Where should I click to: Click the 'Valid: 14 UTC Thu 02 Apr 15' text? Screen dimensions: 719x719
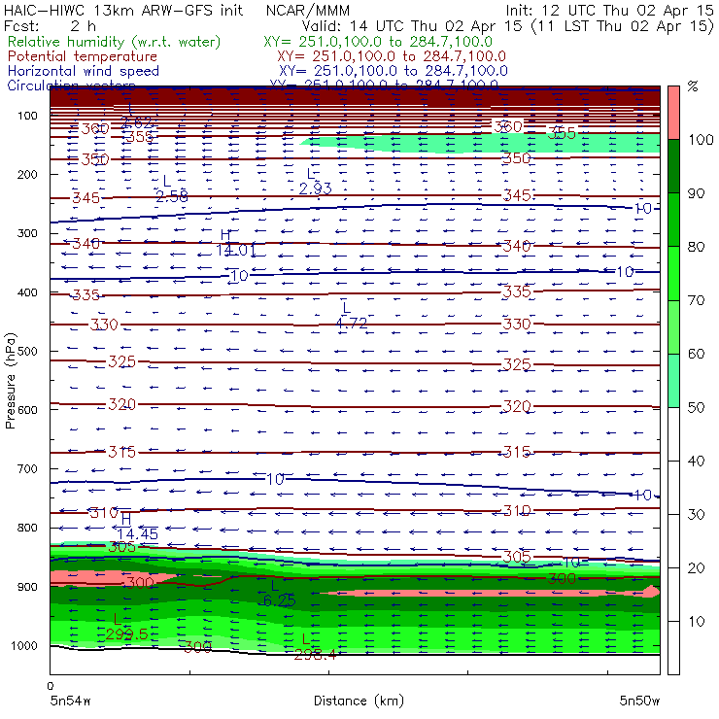[x=411, y=26]
